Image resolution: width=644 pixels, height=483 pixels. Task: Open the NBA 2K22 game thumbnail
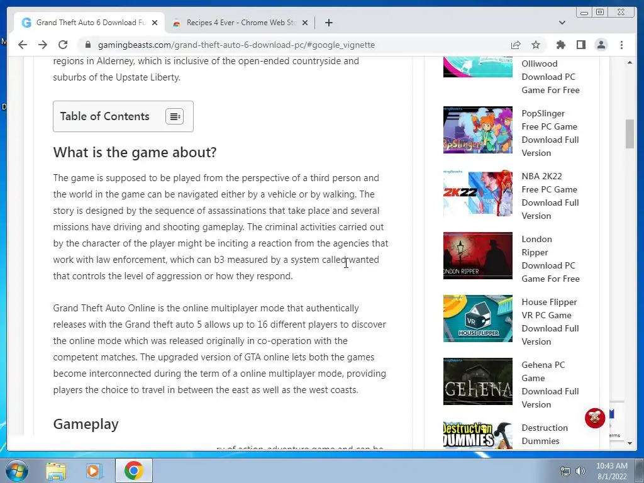478,192
